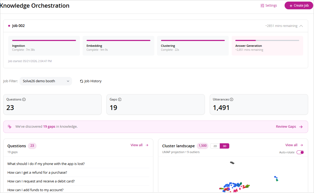The image size is (314, 193).
Task: Show info for Questions metric
Action: (24, 99)
